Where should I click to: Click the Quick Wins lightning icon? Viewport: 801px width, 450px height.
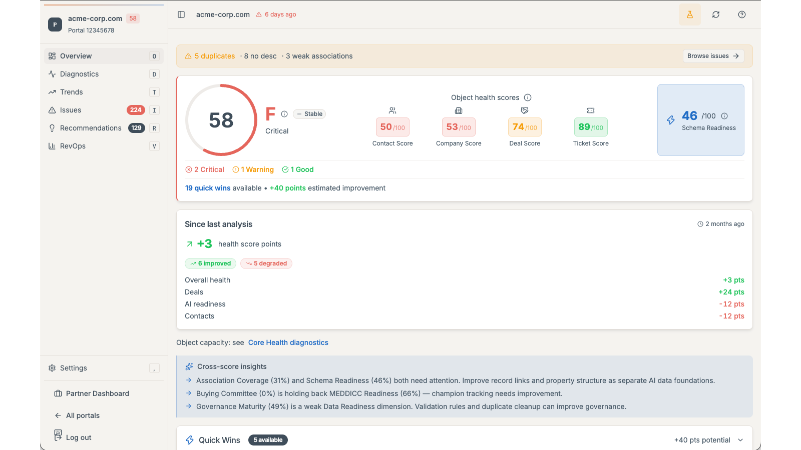pos(190,440)
